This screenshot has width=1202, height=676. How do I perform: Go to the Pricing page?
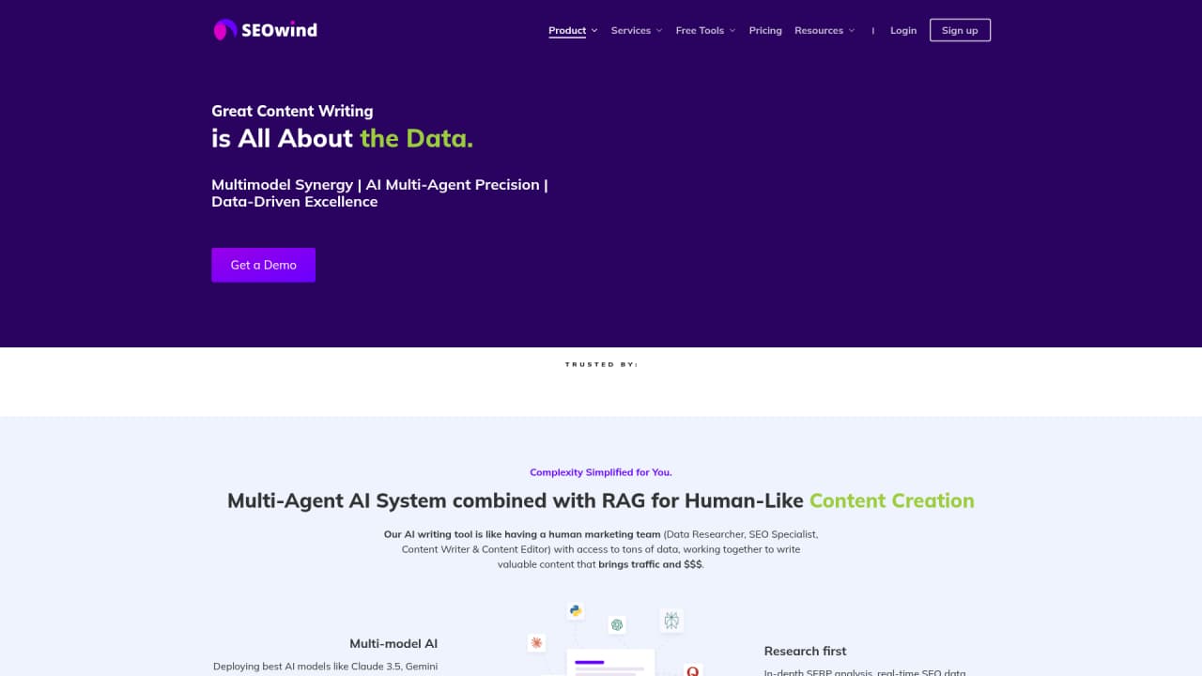click(x=765, y=30)
